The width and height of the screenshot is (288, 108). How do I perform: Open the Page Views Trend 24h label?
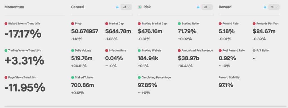click(x=22, y=77)
